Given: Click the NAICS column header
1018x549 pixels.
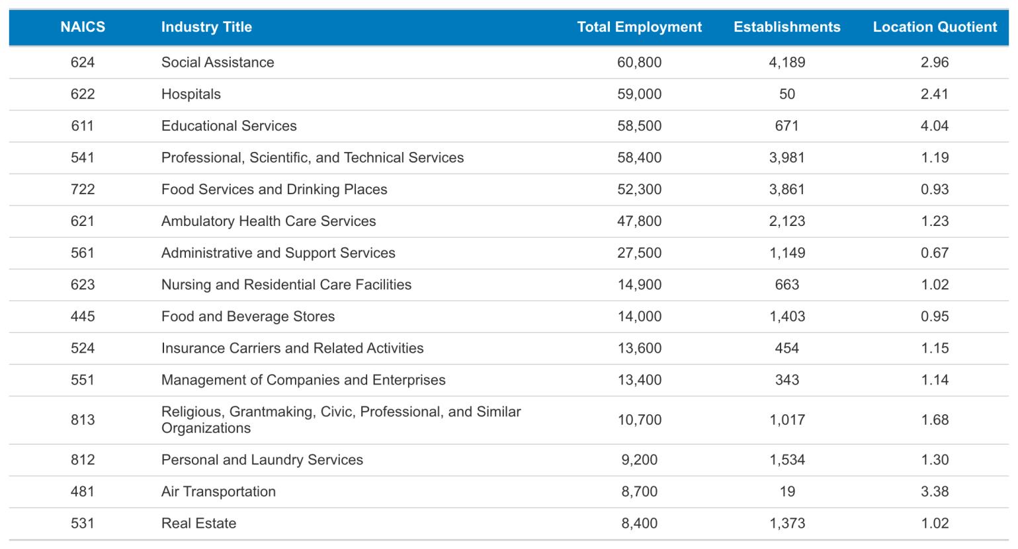Looking at the screenshot, I should coord(83,27).
